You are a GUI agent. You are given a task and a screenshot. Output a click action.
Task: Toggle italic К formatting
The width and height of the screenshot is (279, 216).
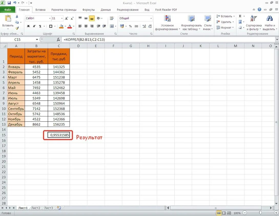pos(34,26)
